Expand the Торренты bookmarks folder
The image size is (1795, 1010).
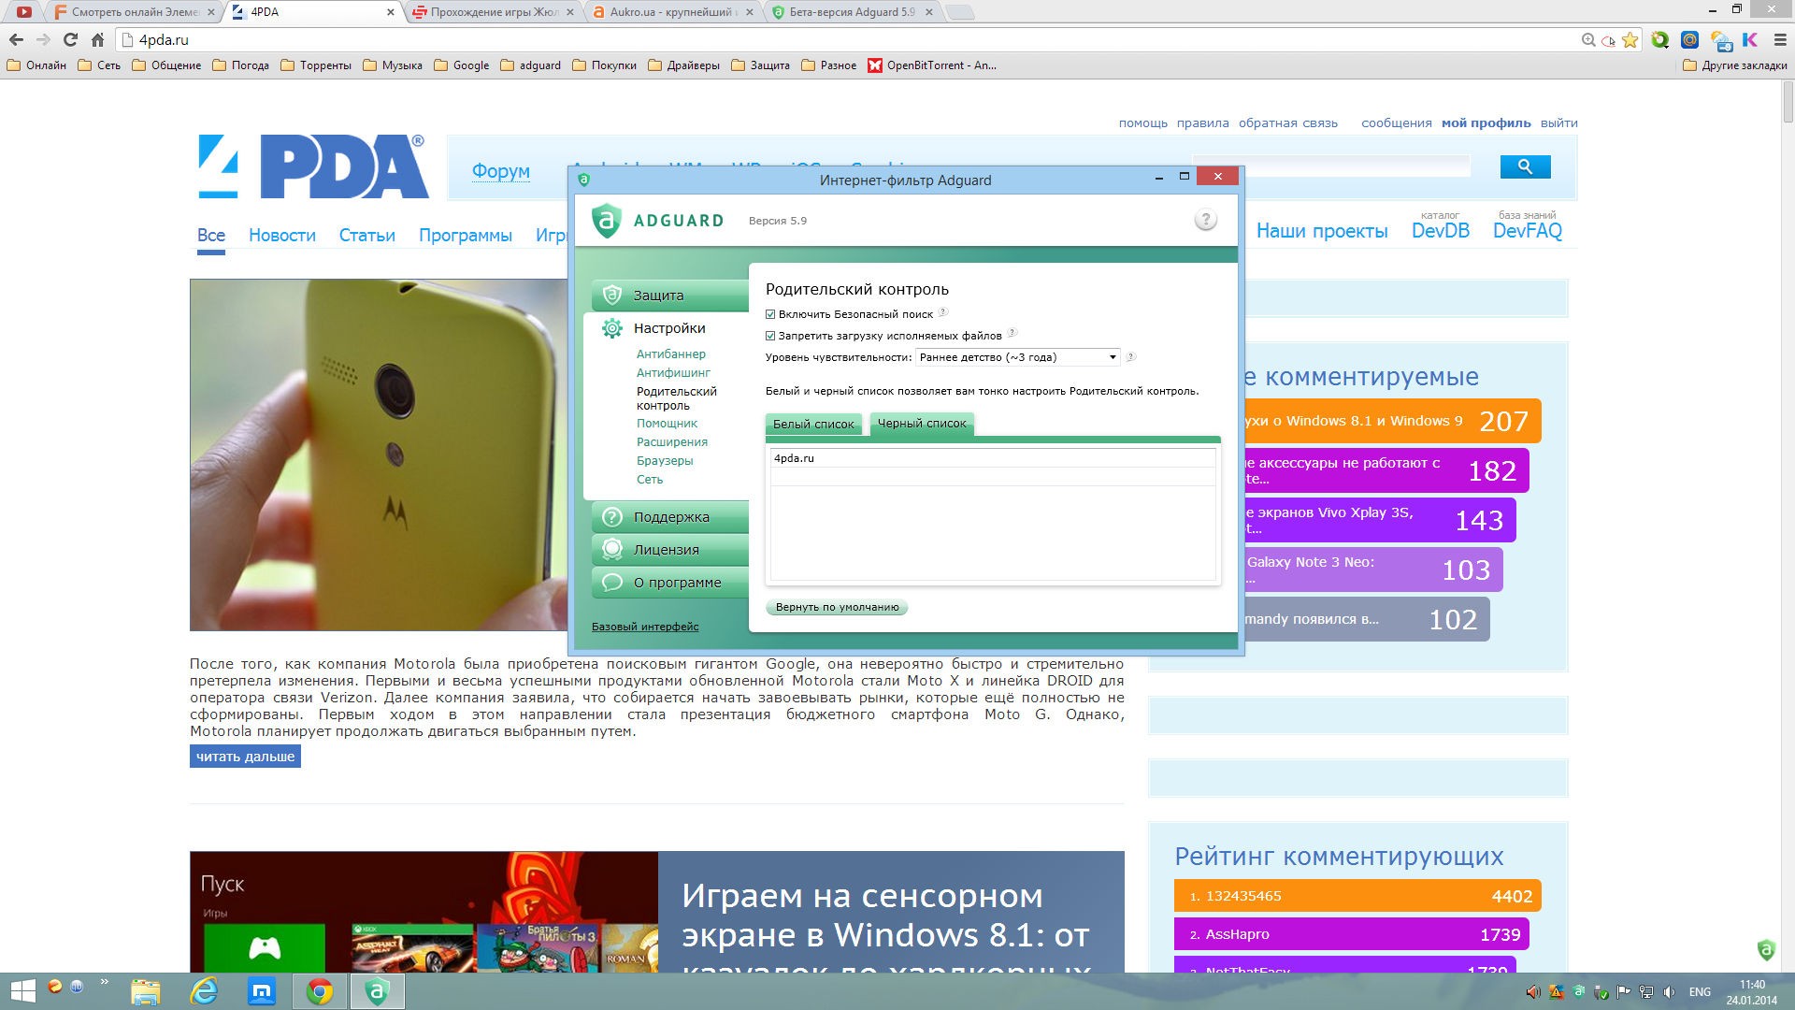point(316,65)
